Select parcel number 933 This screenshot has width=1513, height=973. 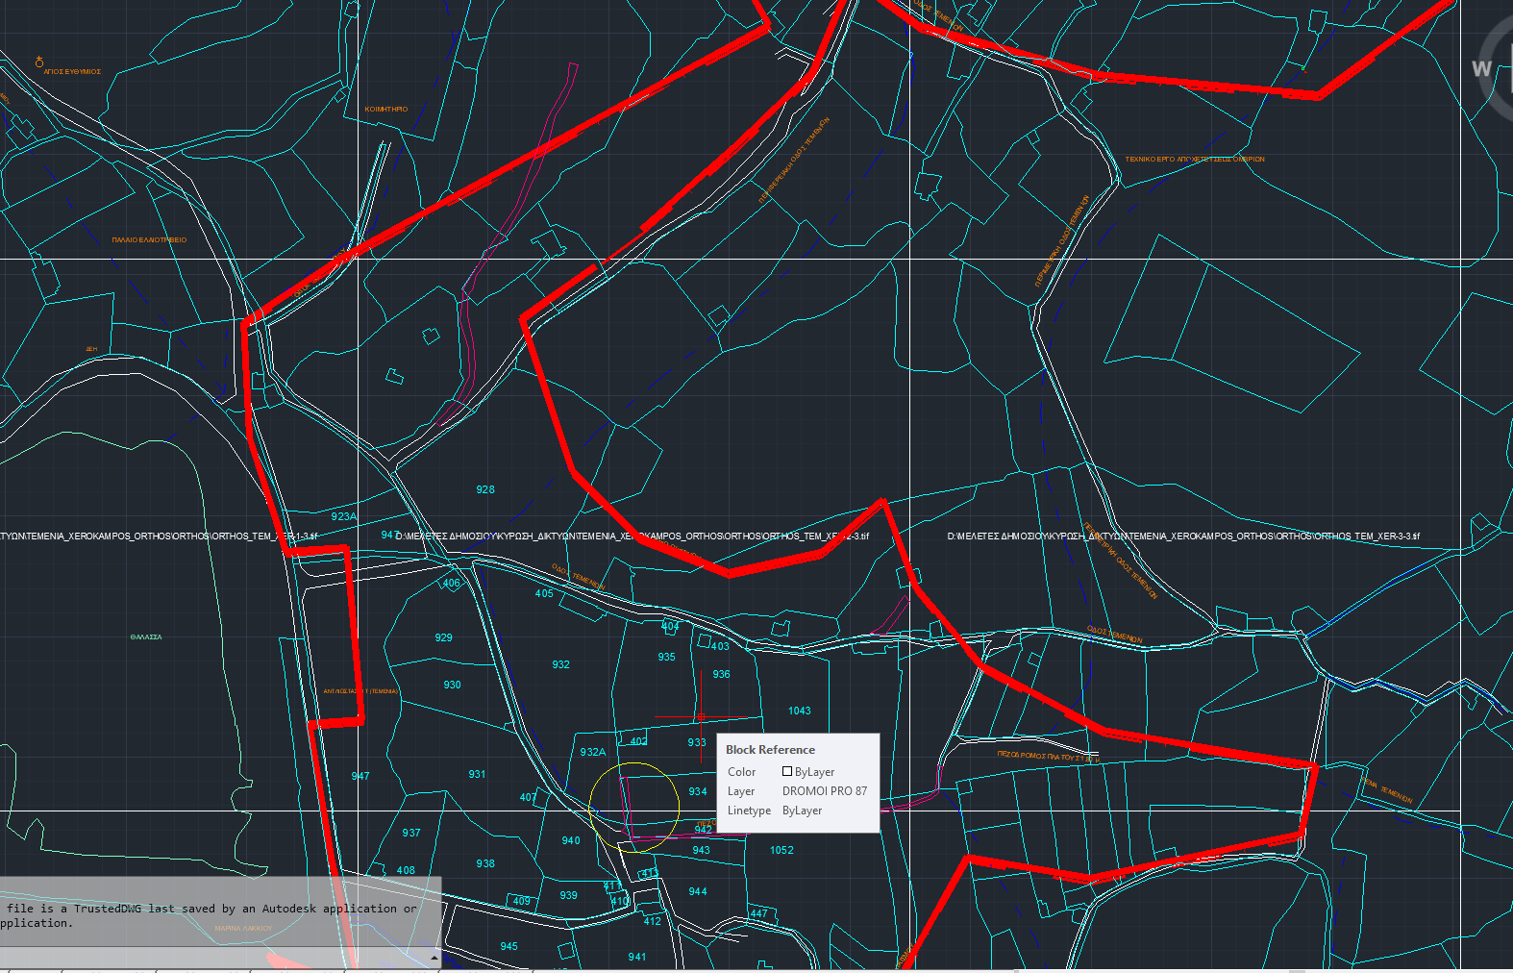click(x=697, y=742)
